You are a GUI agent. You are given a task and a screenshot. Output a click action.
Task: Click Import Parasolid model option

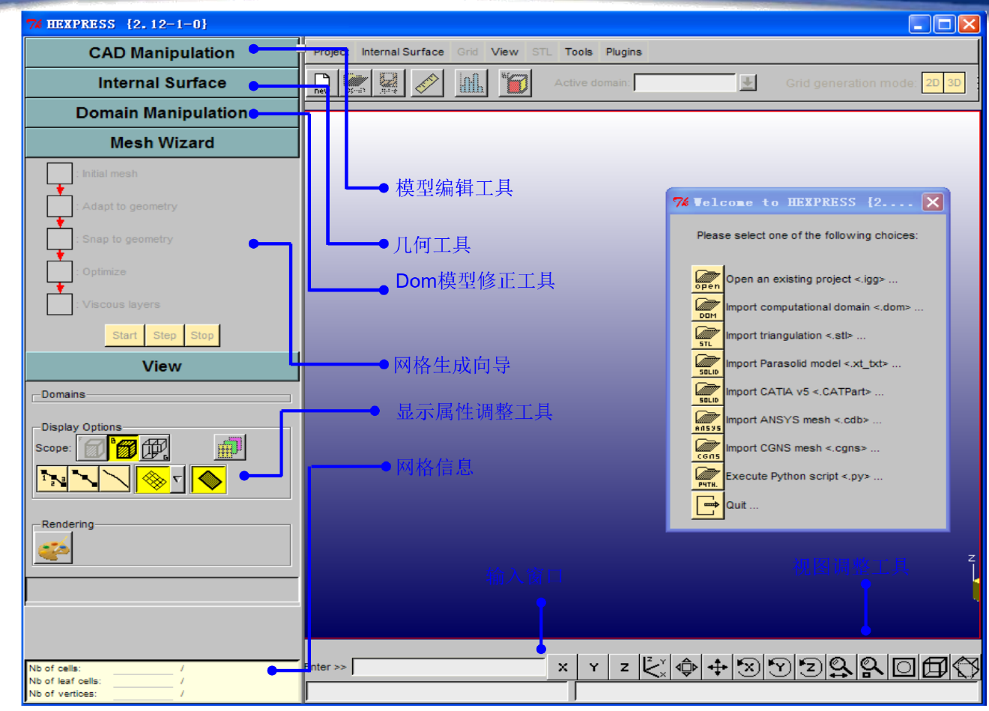[x=812, y=364]
